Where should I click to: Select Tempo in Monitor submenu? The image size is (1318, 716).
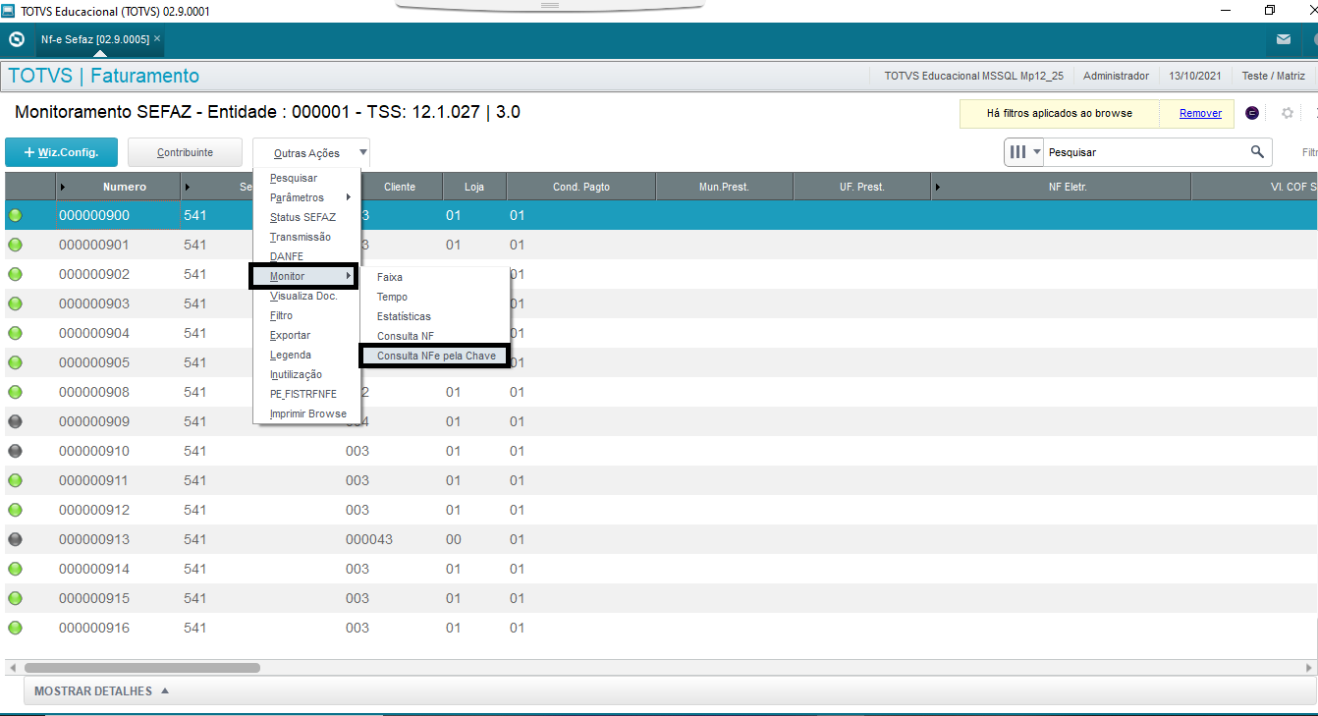(393, 297)
